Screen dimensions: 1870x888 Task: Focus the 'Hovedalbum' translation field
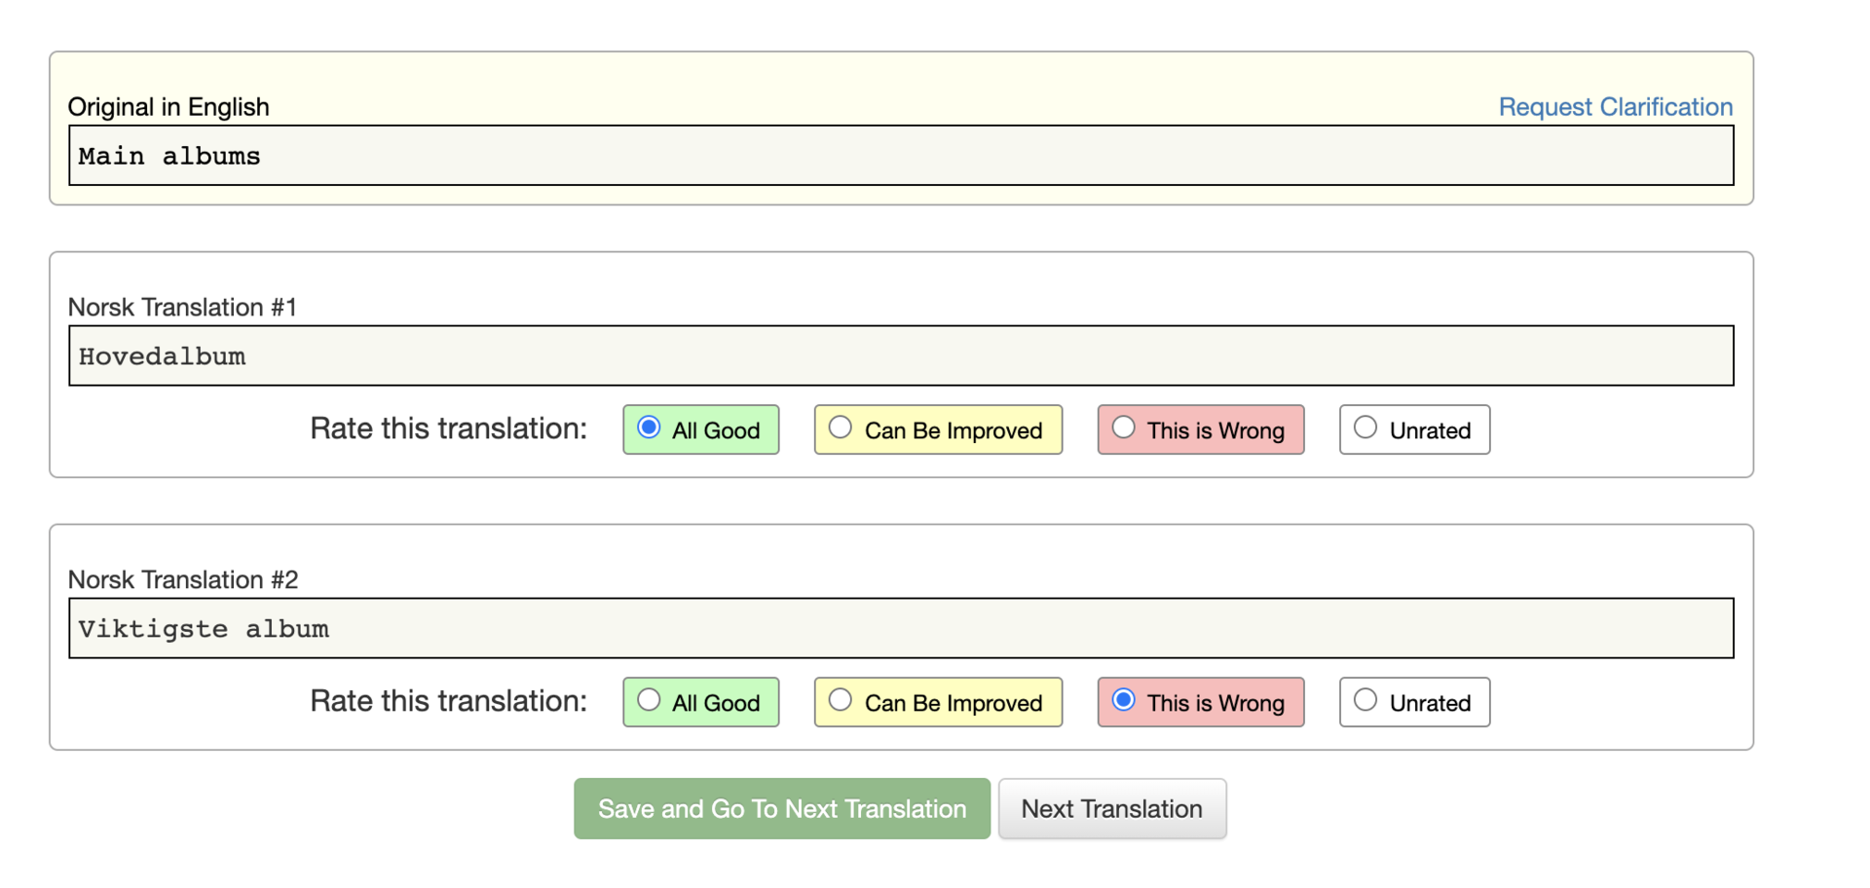[900, 356]
